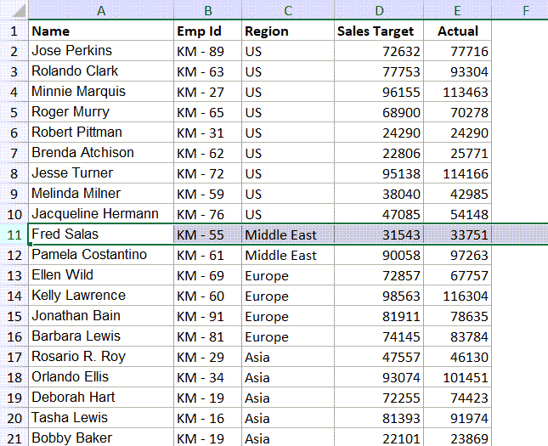
Task: Select the row 20 header number
Action: pyautogui.click(x=14, y=418)
